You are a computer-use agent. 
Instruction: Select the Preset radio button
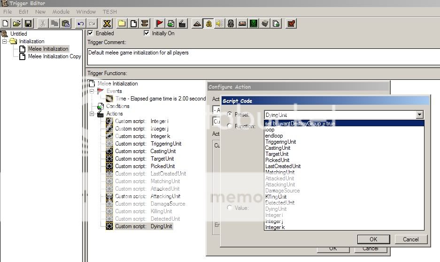pyautogui.click(x=230, y=114)
